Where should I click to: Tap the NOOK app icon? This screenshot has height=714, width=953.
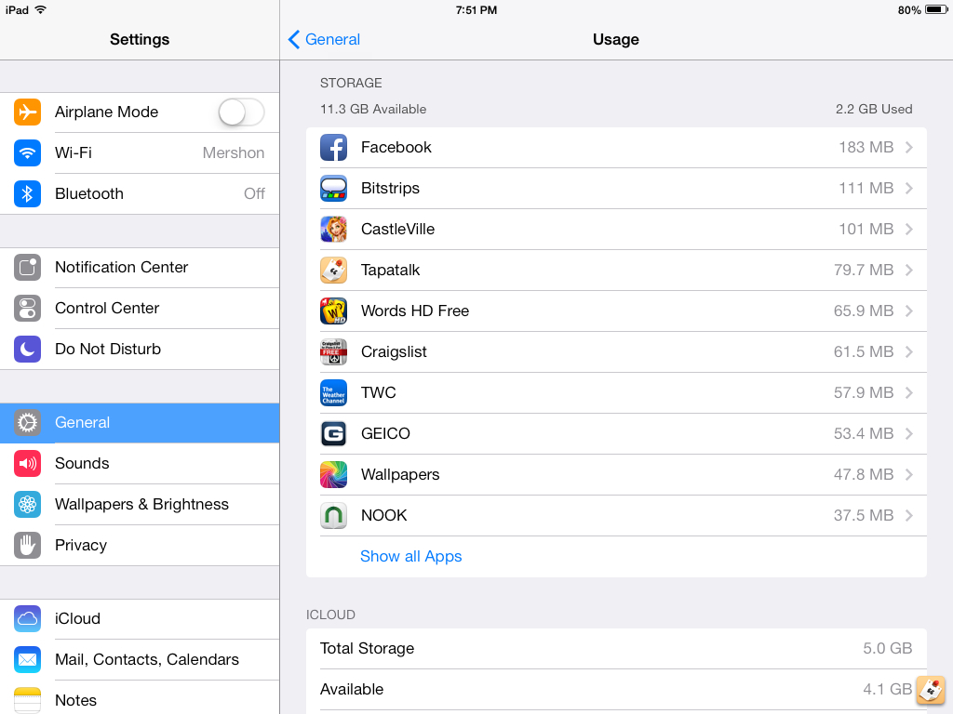click(x=334, y=515)
